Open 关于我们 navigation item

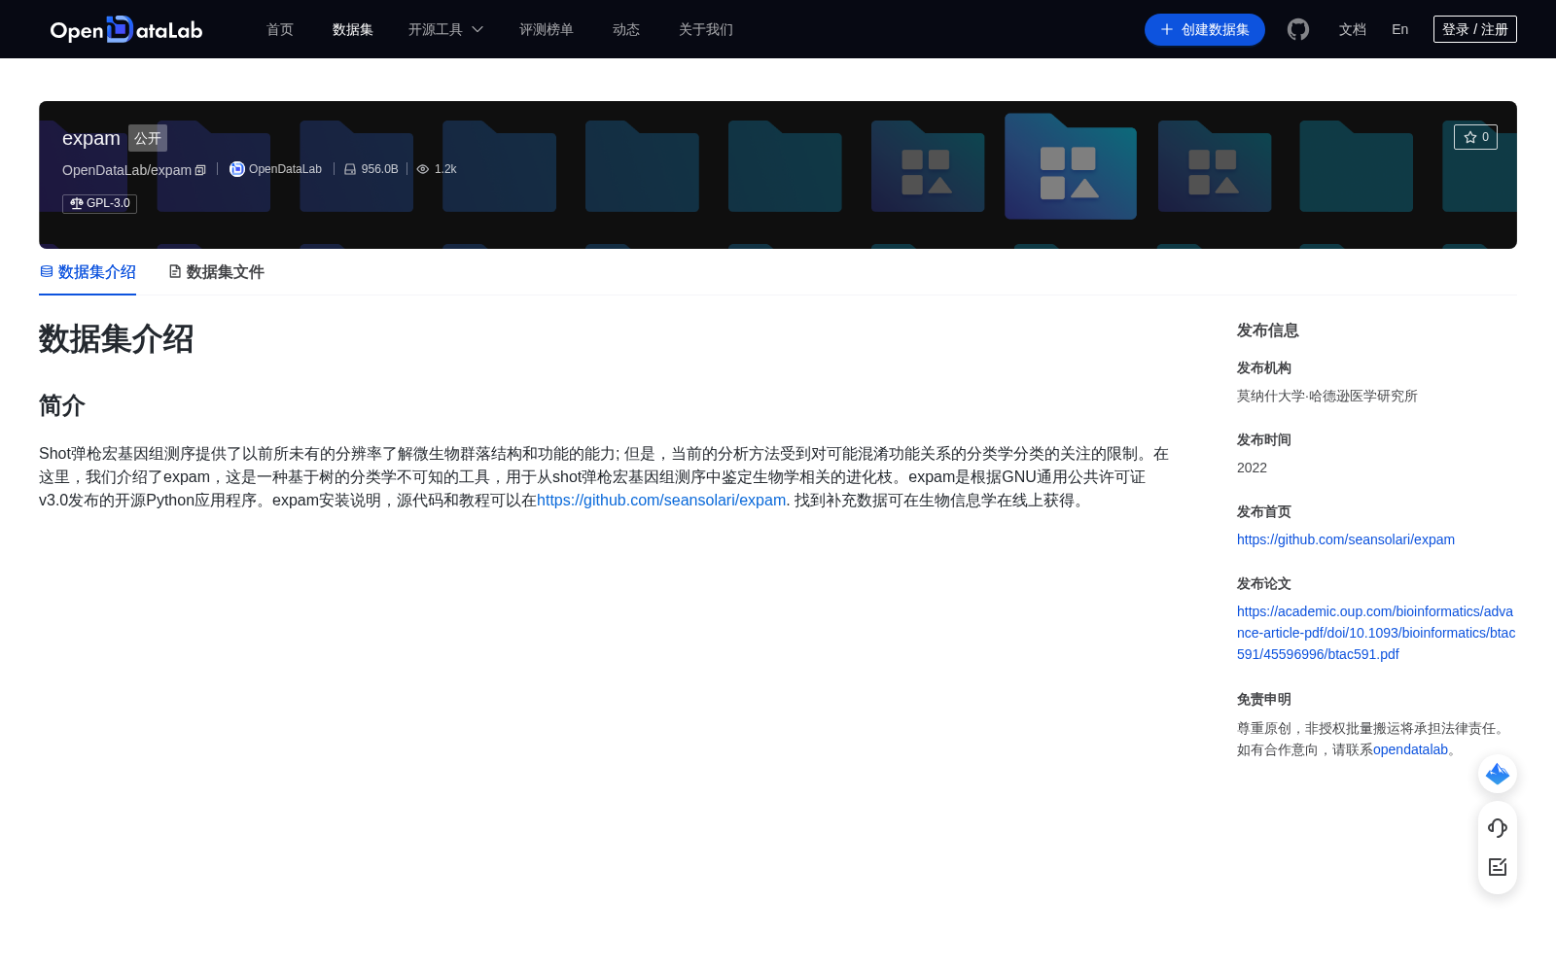tap(706, 29)
